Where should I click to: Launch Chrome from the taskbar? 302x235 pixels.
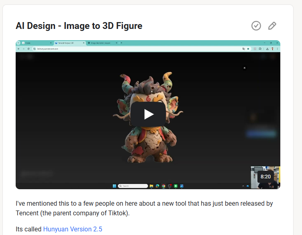(163, 186)
